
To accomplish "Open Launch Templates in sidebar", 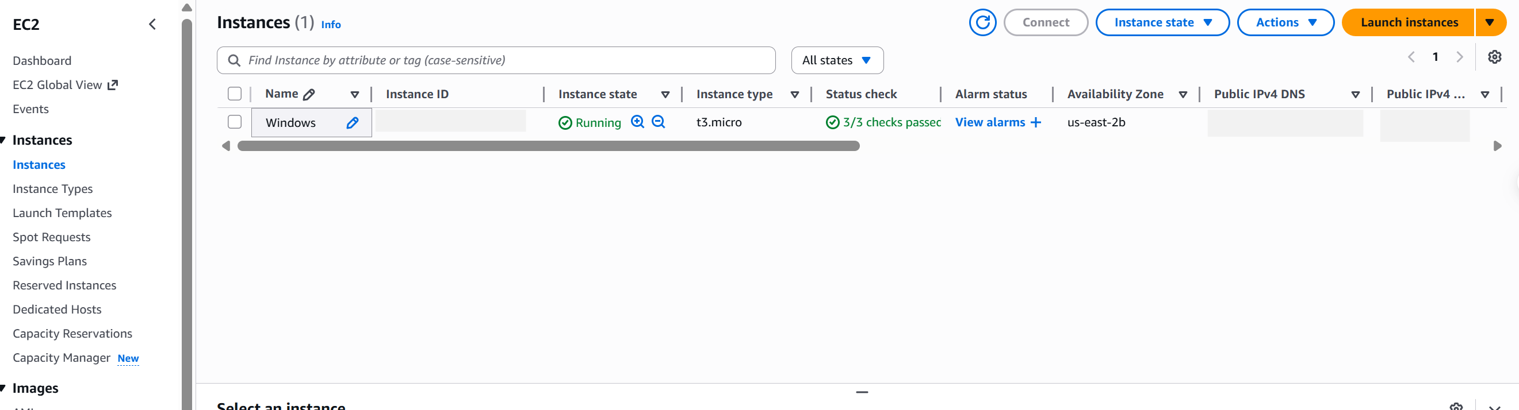I will point(62,213).
